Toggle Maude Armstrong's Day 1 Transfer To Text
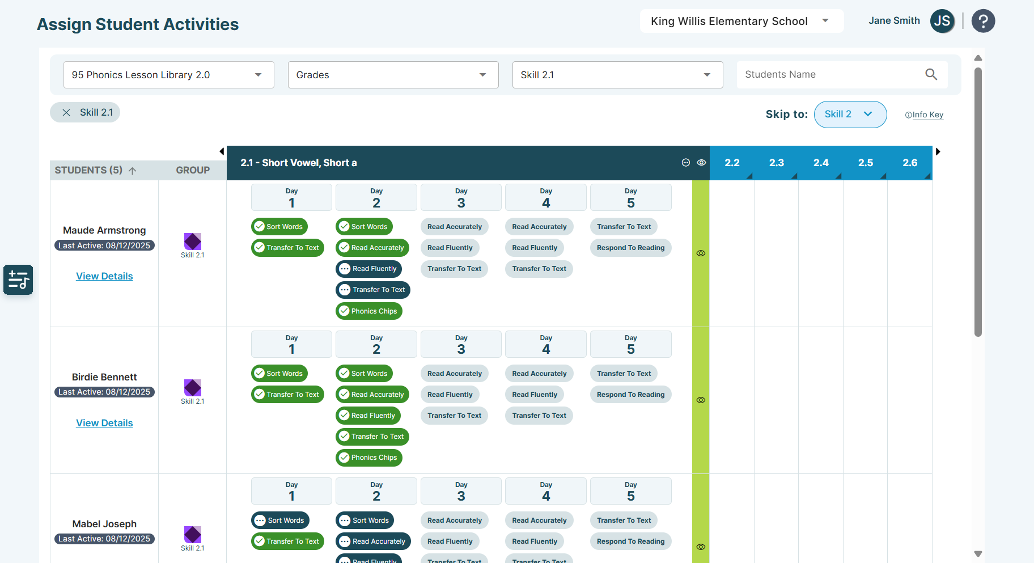This screenshot has width=1034, height=563. click(287, 248)
